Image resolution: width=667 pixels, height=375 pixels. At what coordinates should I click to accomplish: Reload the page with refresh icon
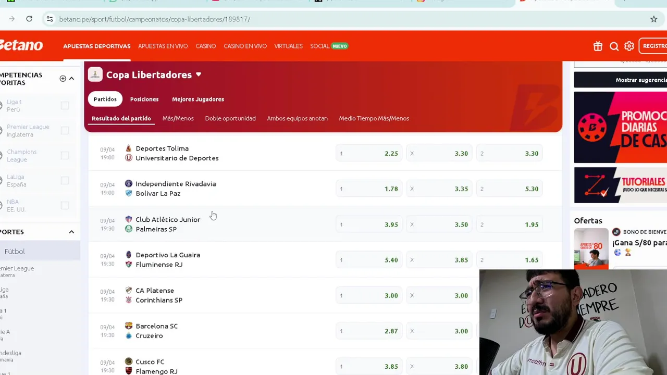point(29,19)
